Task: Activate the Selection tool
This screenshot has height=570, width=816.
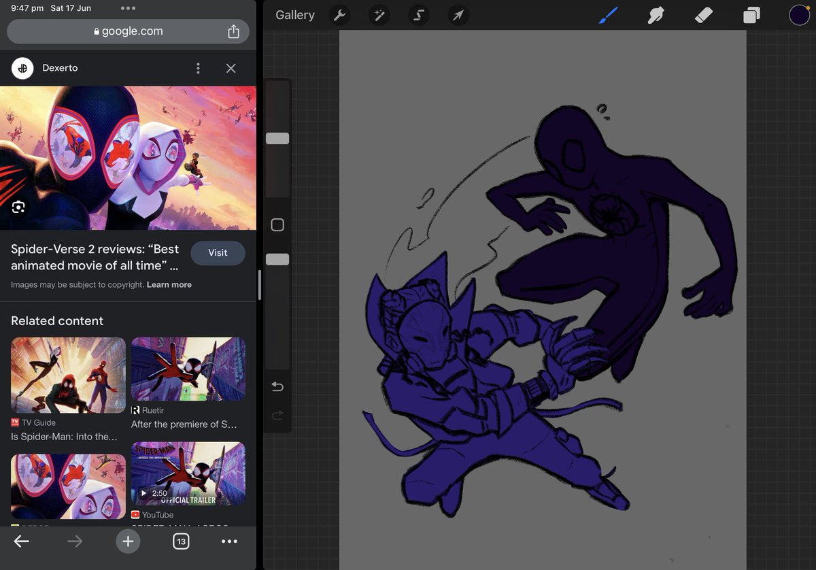Action: (x=419, y=15)
